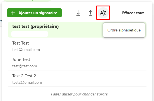The image size is (154, 101).
Task: Click the test@test.com address
Action: click(x=25, y=66)
